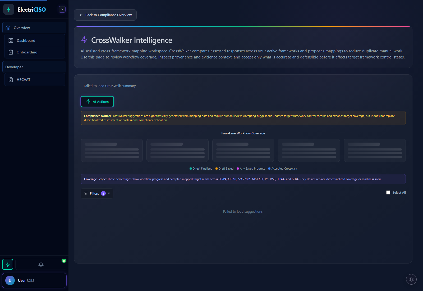
Task: Toggle the Select All checkbox
Action: (388, 193)
